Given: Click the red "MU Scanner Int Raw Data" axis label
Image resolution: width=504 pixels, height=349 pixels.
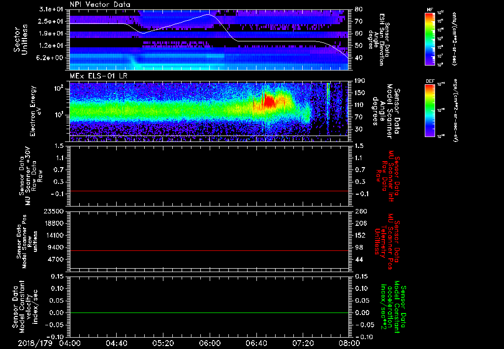Looking at the screenshot, I should point(388,176).
